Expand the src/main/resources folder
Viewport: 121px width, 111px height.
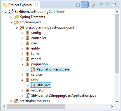[x=11, y=101]
